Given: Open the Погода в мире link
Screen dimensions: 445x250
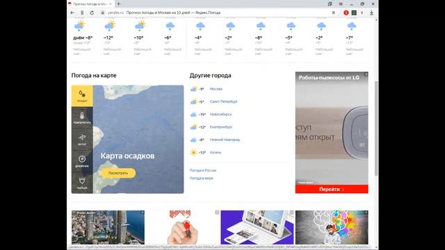Looking at the screenshot, I should (201, 178).
